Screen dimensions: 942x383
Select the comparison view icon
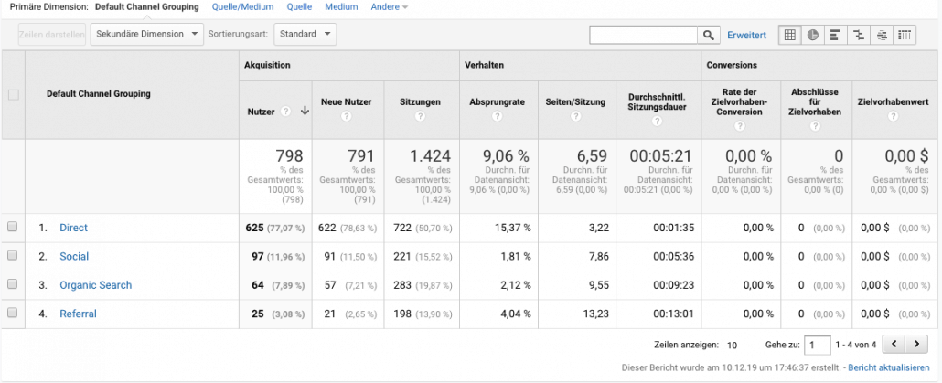(x=859, y=35)
